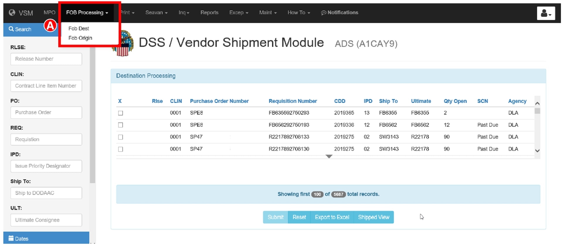Open Notifications in the navbar
The height and width of the screenshot is (245, 563).
click(340, 13)
